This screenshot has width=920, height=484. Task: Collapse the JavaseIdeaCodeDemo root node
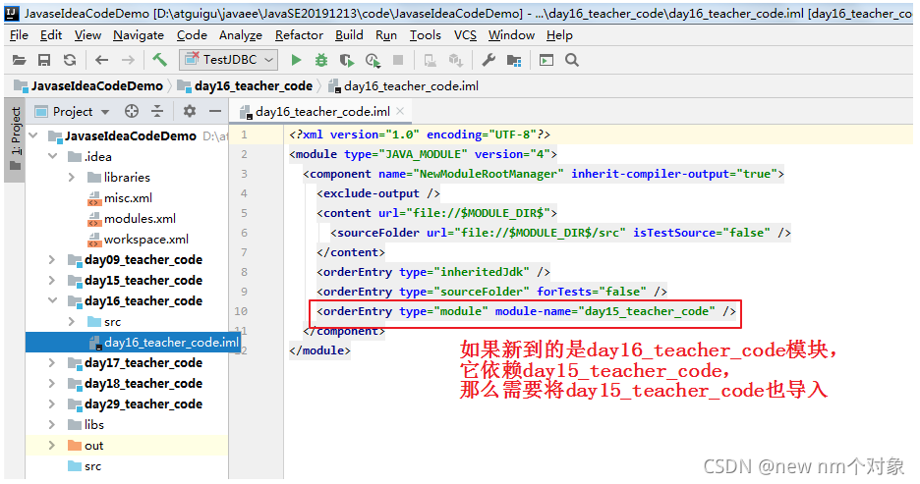[33, 135]
